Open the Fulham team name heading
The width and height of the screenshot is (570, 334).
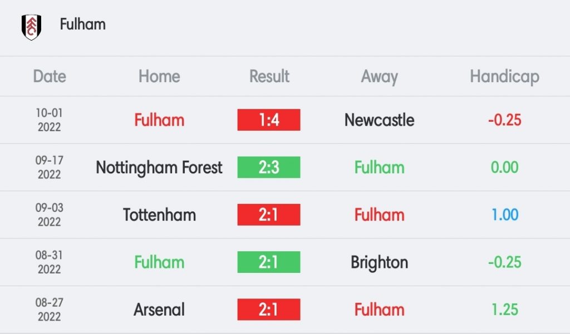point(83,24)
